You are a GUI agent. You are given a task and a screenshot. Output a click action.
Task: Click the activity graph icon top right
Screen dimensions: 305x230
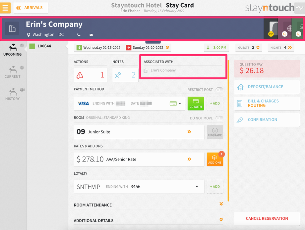300,8
